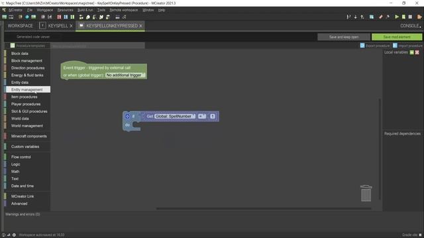
Task: Click the workspace canvas horizontal scrollbar
Action: pos(264,208)
